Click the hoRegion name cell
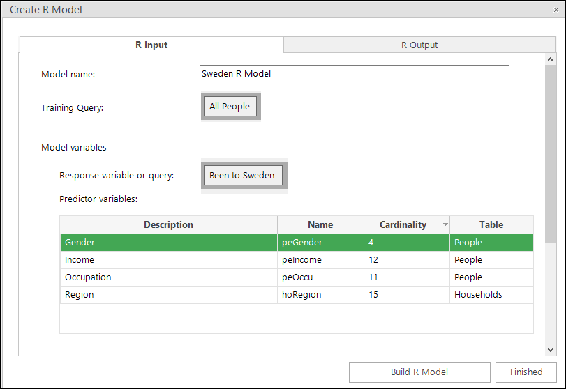566x389 pixels. [x=320, y=295]
